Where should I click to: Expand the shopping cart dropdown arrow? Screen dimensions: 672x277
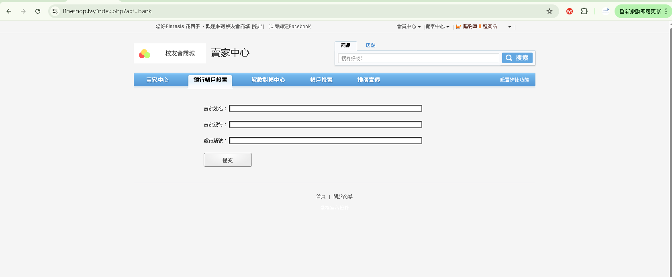pyautogui.click(x=510, y=27)
